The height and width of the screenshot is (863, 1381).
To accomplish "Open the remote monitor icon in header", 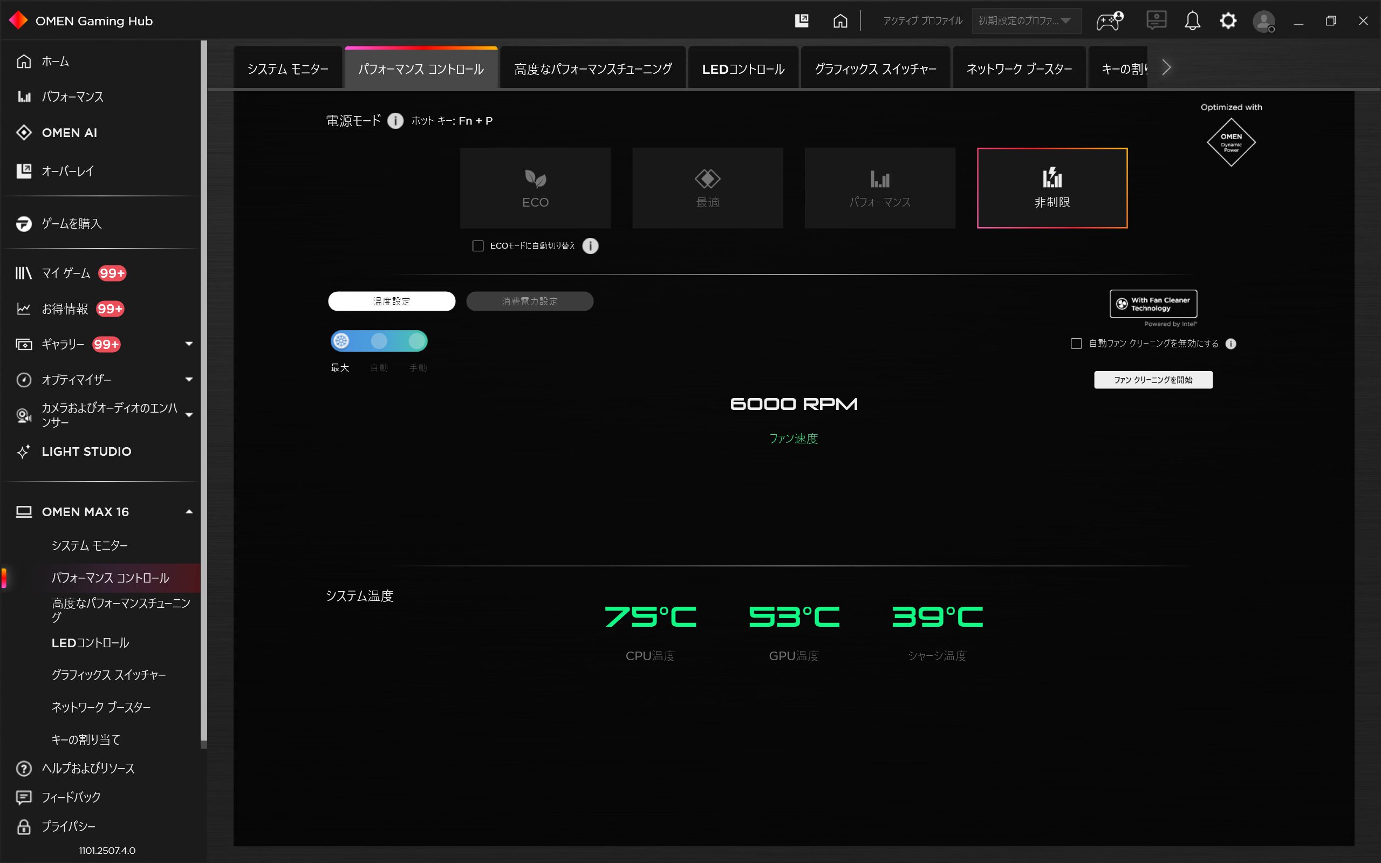I will click(1156, 21).
